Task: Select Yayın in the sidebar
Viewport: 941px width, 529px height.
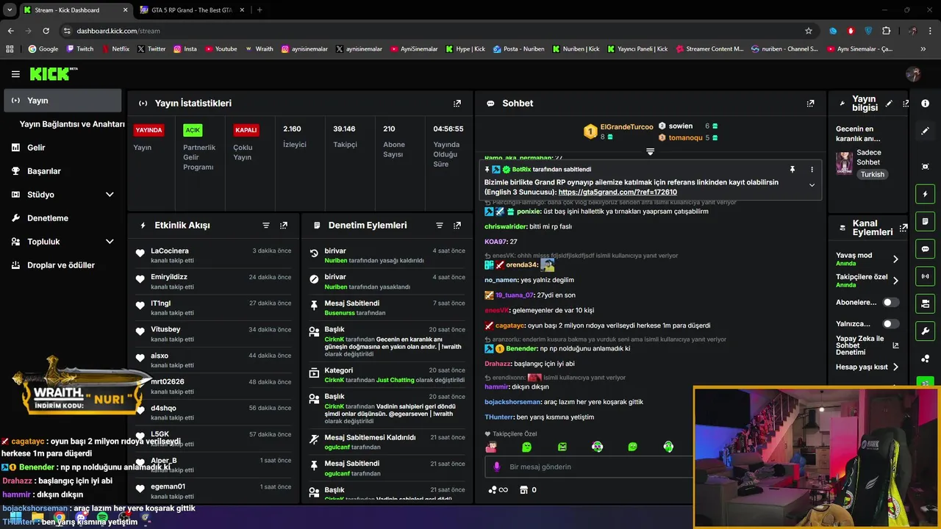Action: [x=62, y=101]
